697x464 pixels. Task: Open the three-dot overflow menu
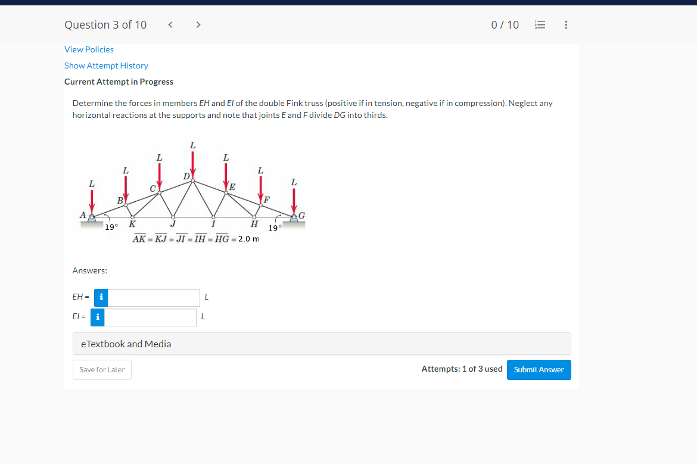tap(566, 24)
